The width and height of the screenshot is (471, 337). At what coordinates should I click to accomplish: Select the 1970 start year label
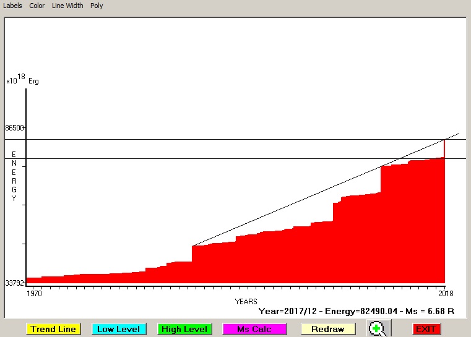pos(34,294)
